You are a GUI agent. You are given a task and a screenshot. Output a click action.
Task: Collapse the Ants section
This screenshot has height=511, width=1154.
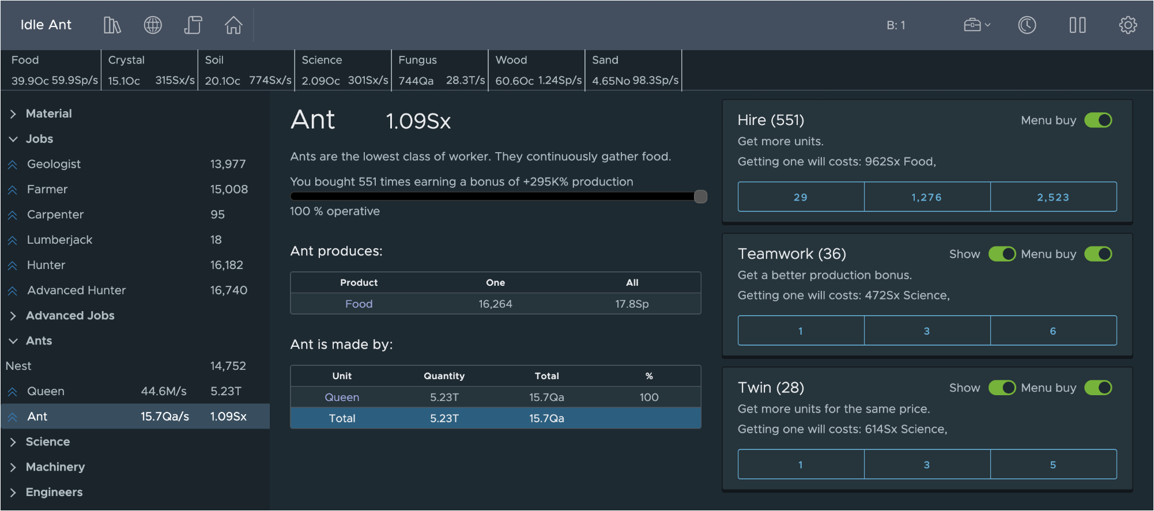[x=13, y=341]
